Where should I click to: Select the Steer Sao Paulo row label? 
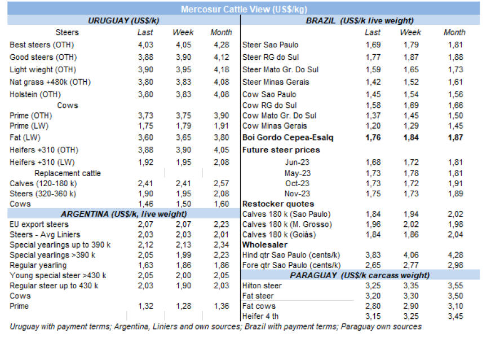point(270,45)
